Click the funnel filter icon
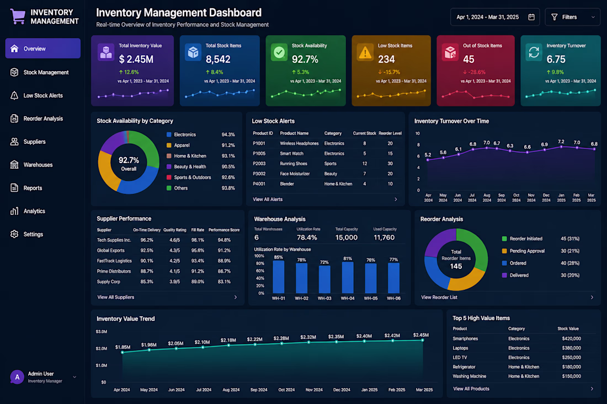607x404 pixels. tap(555, 17)
